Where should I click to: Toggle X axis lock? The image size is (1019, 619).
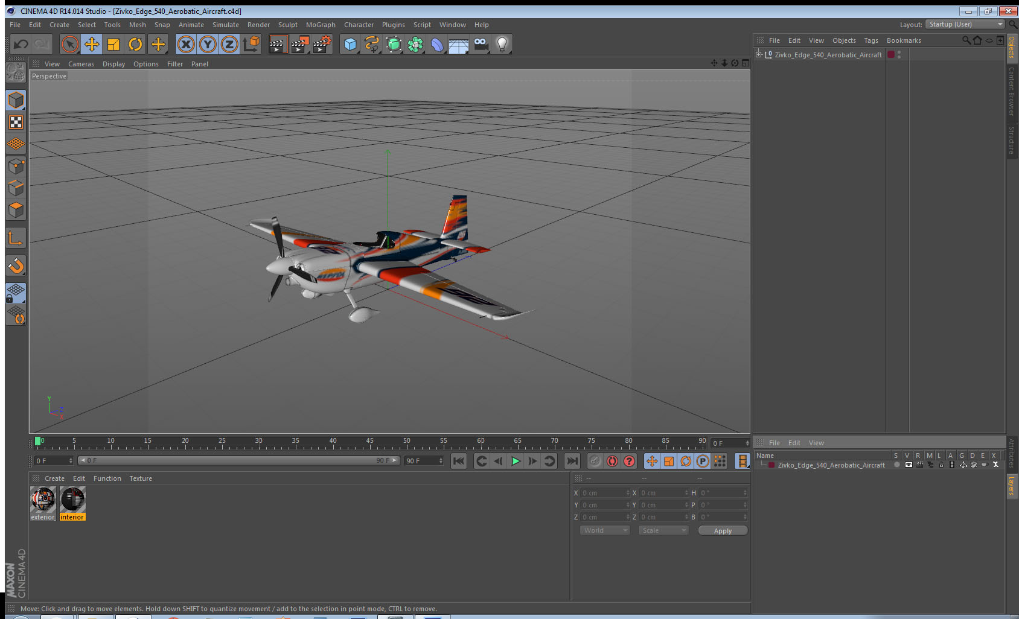coord(186,44)
